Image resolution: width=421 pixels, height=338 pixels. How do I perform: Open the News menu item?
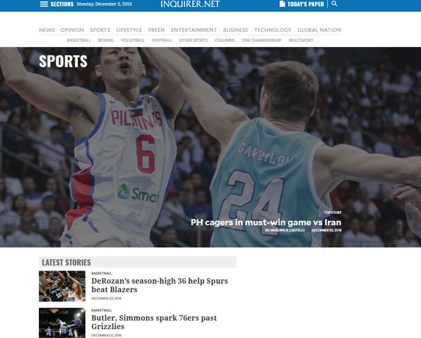[x=47, y=30]
